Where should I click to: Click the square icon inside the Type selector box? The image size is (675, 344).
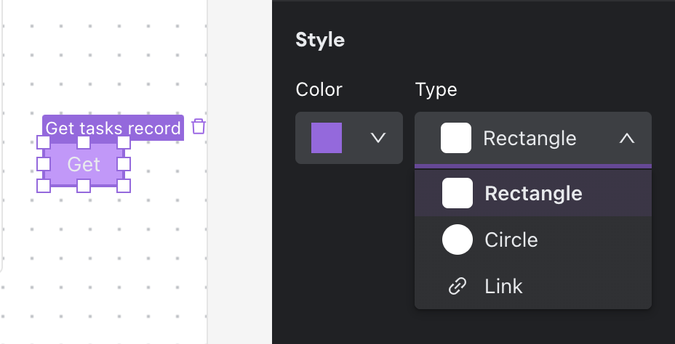(455, 138)
